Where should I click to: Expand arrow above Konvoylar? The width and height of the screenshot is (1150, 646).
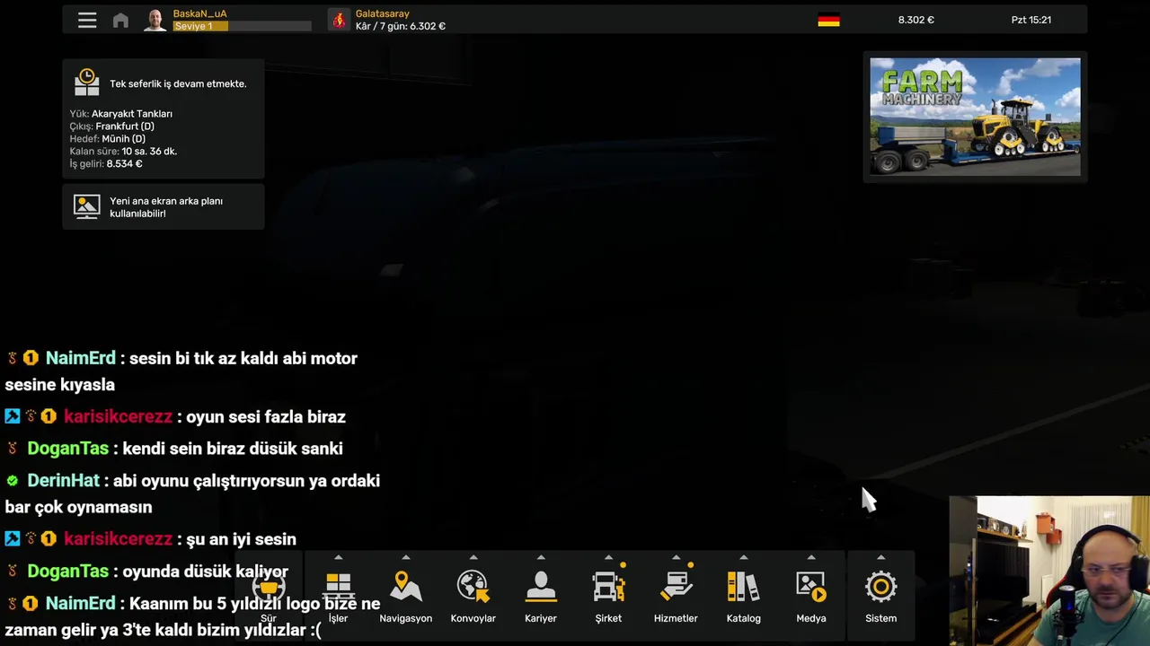point(473,558)
